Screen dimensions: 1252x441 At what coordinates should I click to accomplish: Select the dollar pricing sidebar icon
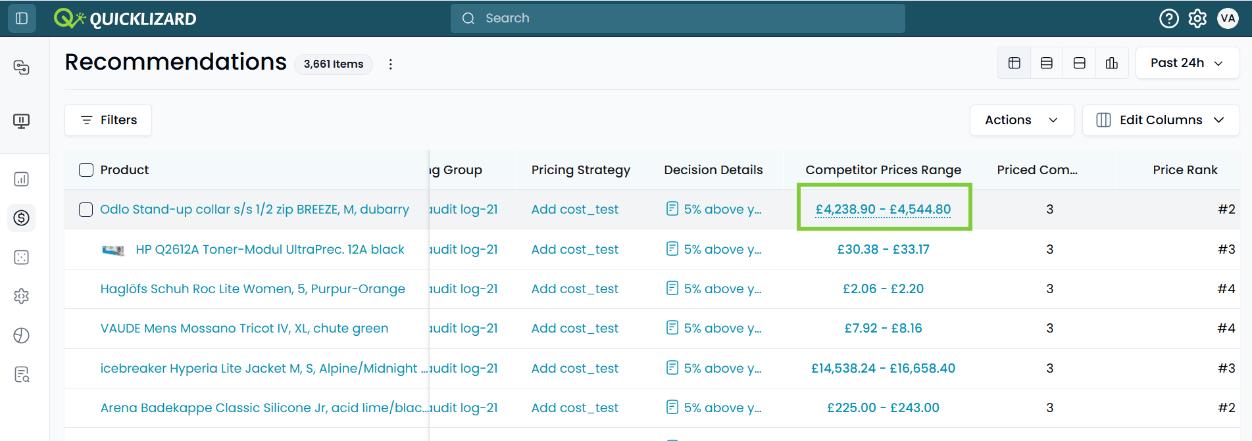coord(21,218)
